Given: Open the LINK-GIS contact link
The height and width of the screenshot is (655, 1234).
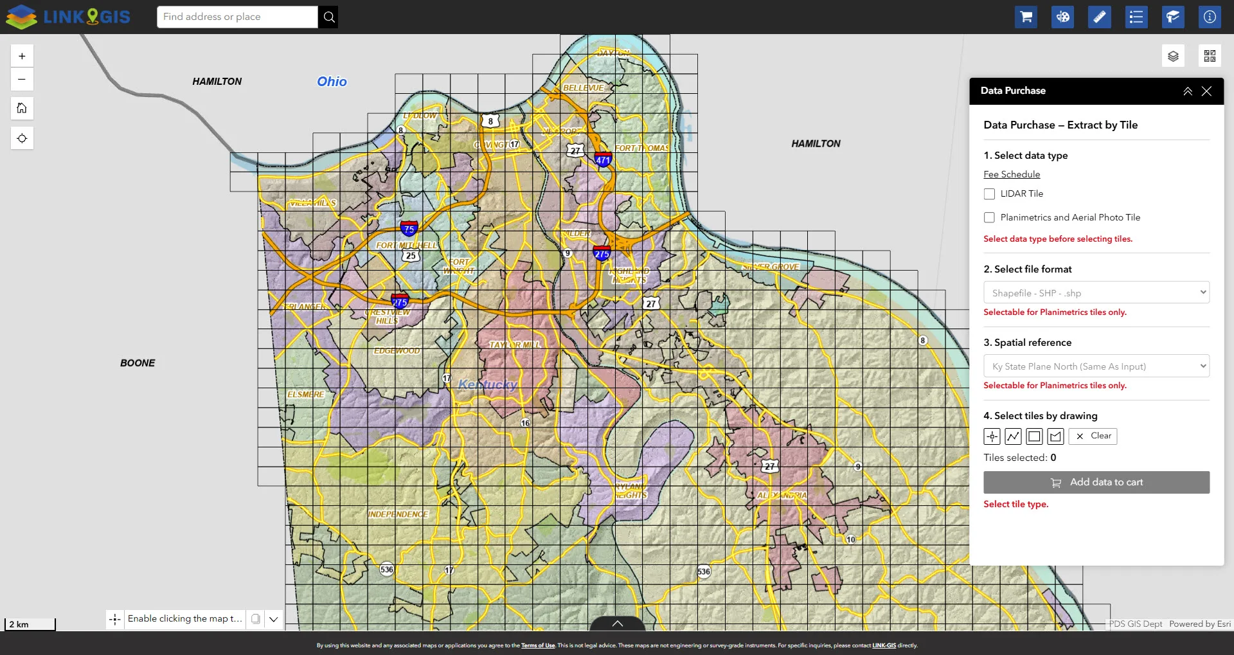Looking at the screenshot, I should pyautogui.click(x=884, y=645).
